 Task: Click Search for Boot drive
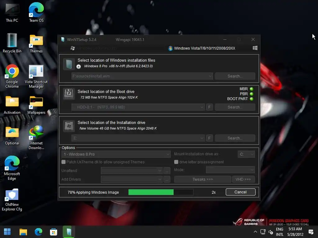point(235,107)
